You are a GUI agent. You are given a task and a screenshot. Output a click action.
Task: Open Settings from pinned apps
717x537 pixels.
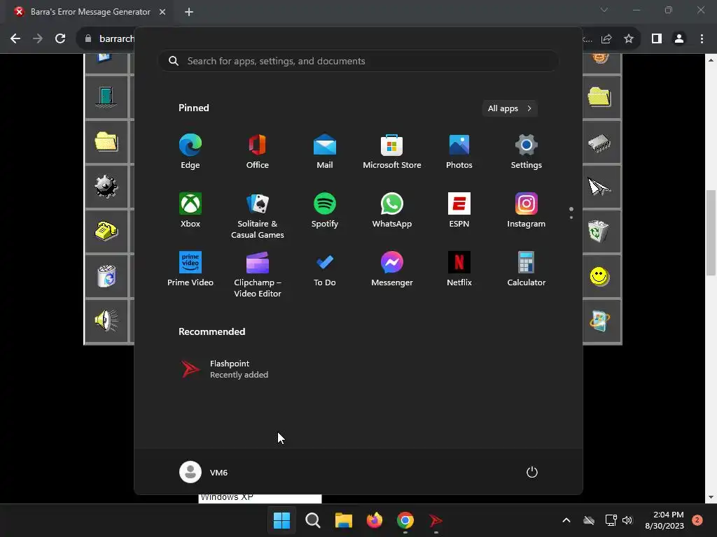pyautogui.click(x=527, y=152)
